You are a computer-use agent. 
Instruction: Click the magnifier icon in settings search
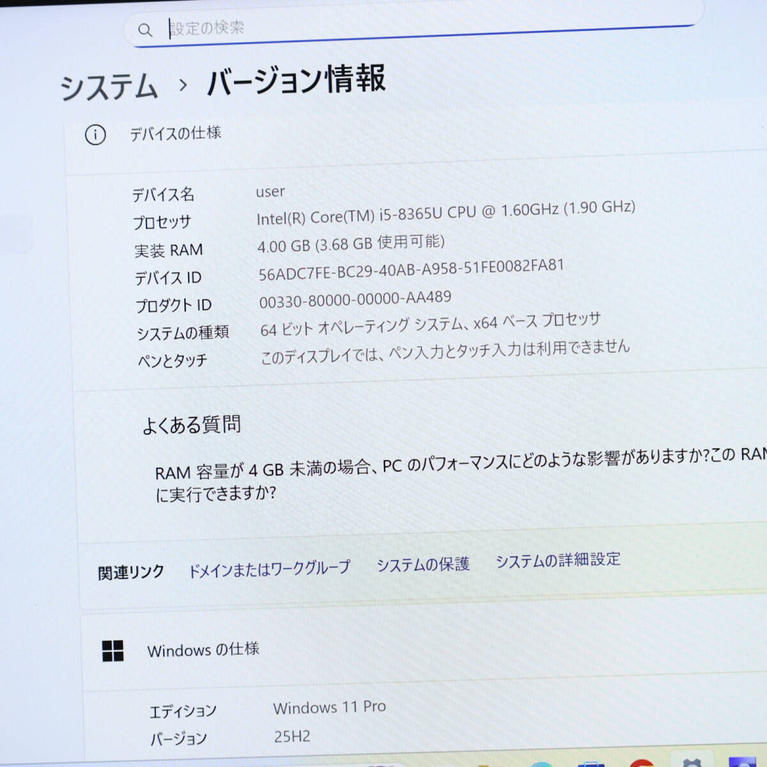pyautogui.click(x=145, y=30)
